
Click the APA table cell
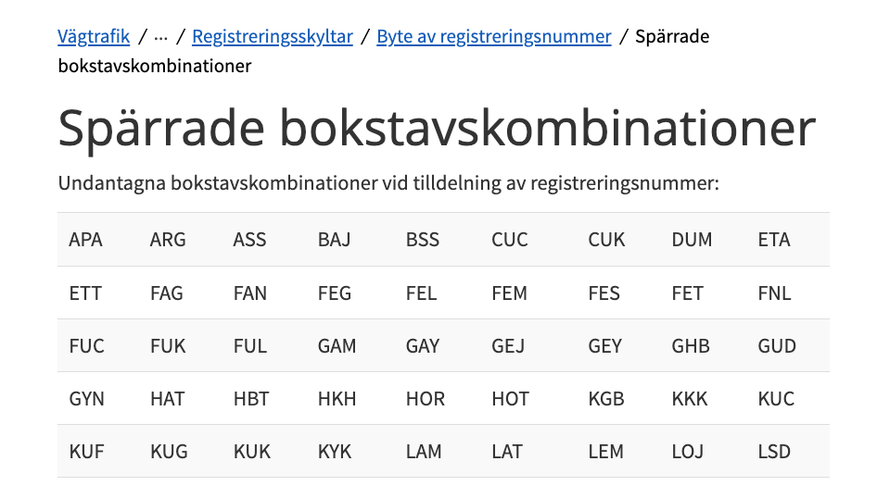(x=86, y=240)
